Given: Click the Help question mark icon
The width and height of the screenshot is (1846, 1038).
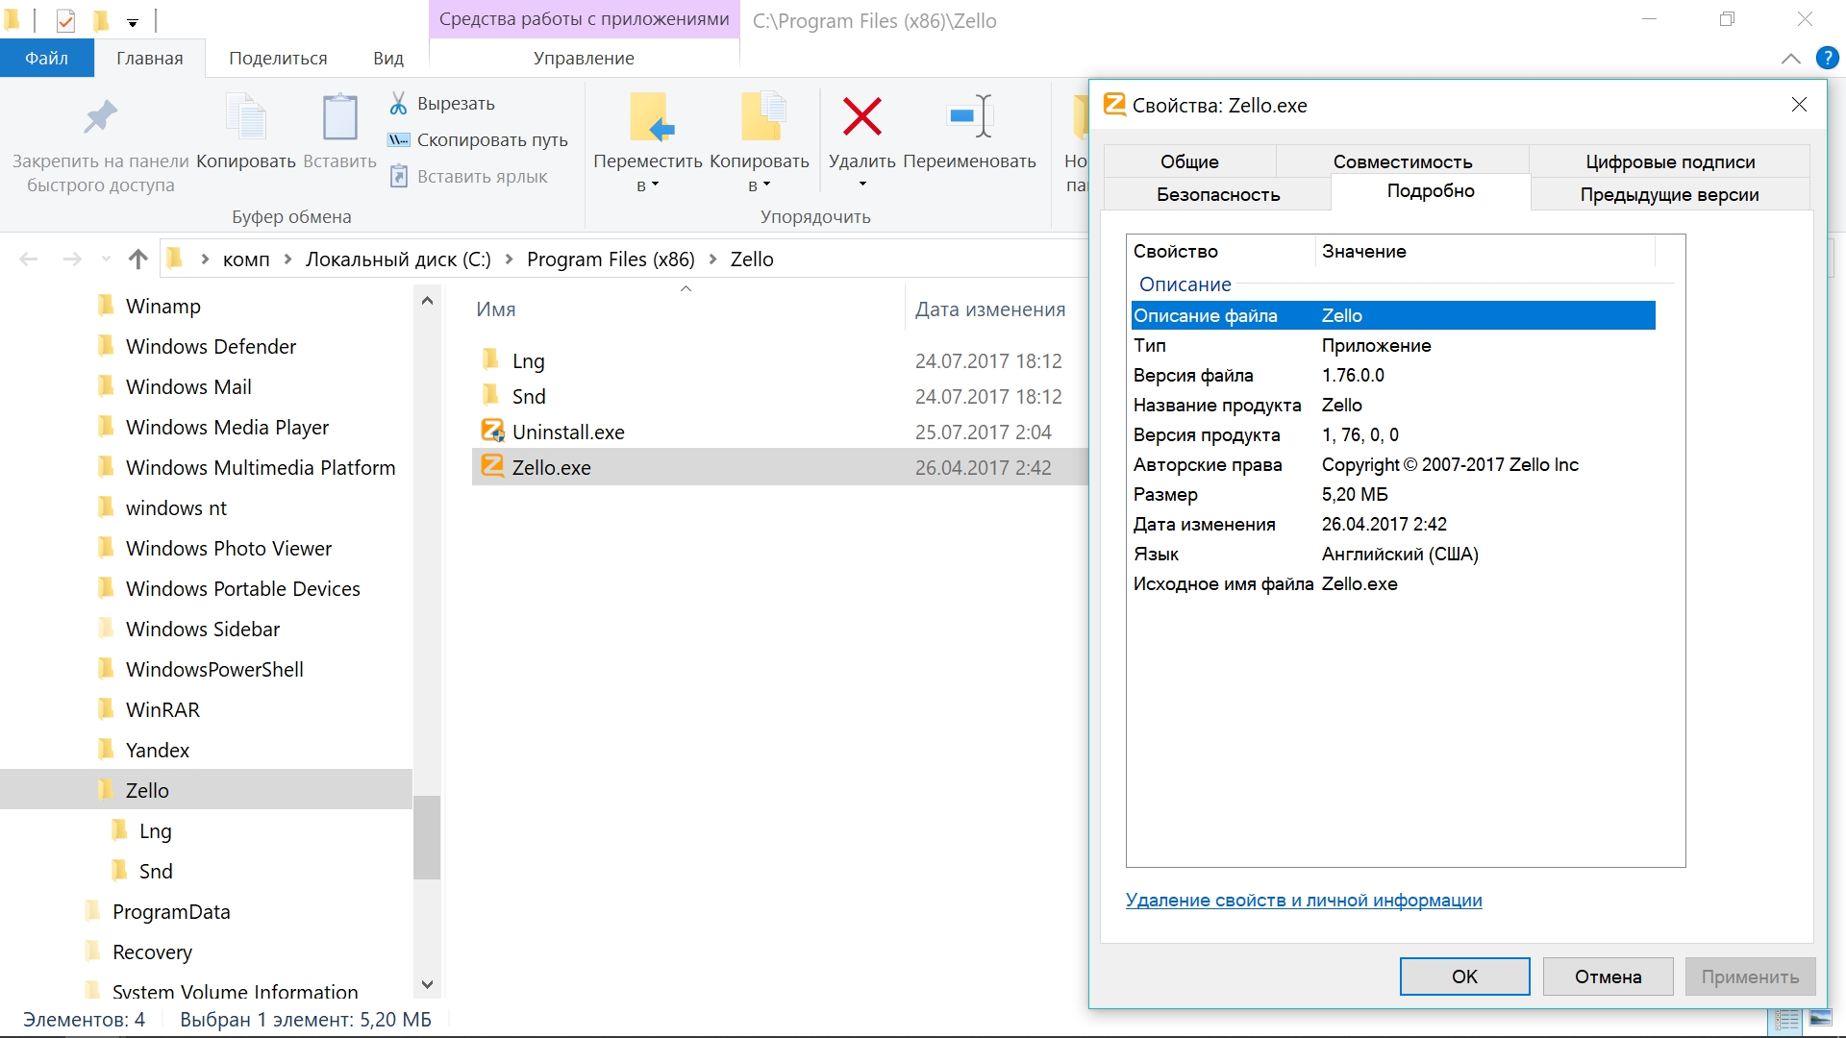Looking at the screenshot, I should 1827,59.
